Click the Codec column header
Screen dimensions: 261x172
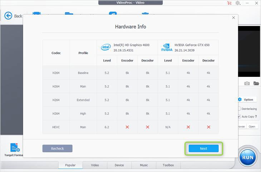pyautogui.click(x=56, y=53)
